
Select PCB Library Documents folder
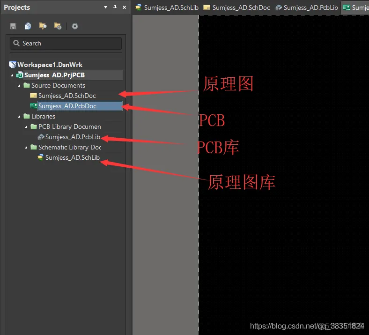click(x=70, y=127)
